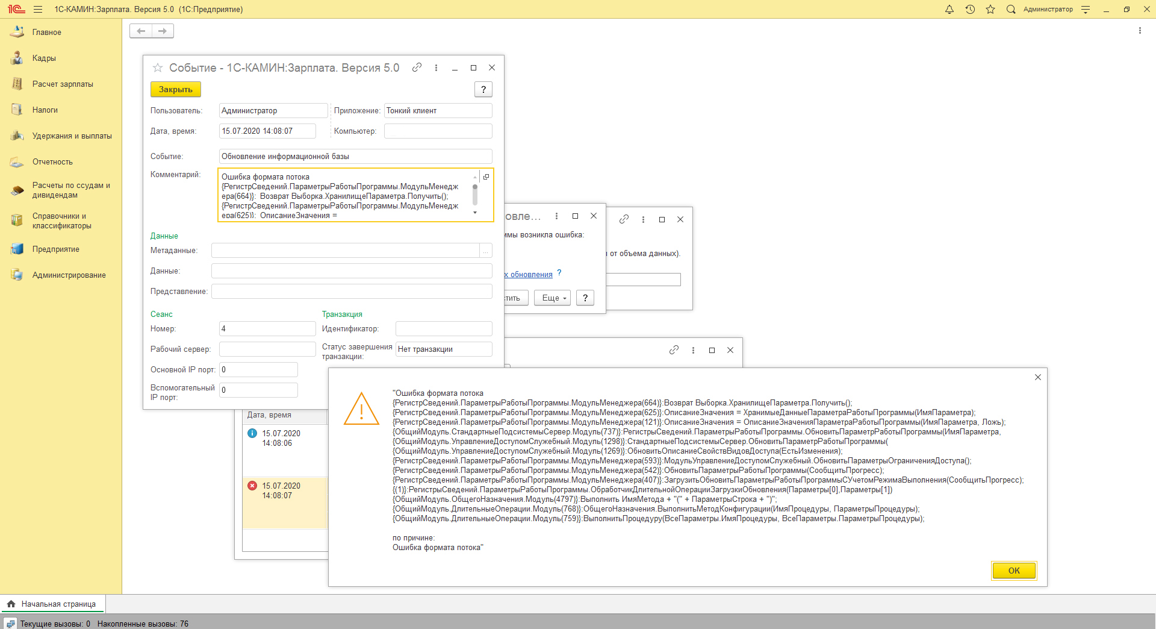Click the Данные input field
The height and width of the screenshot is (629, 1156).
click(352, 271)
